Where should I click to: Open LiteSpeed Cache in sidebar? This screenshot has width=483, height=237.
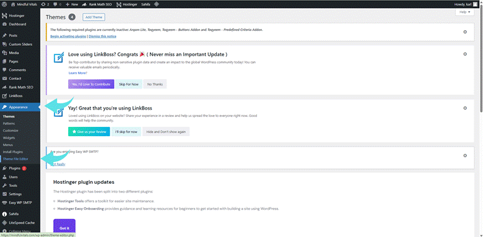[x=20, y=223]
